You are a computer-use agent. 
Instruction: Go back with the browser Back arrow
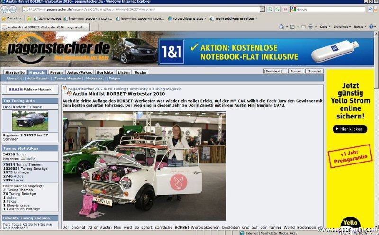(x=5, y=9)
